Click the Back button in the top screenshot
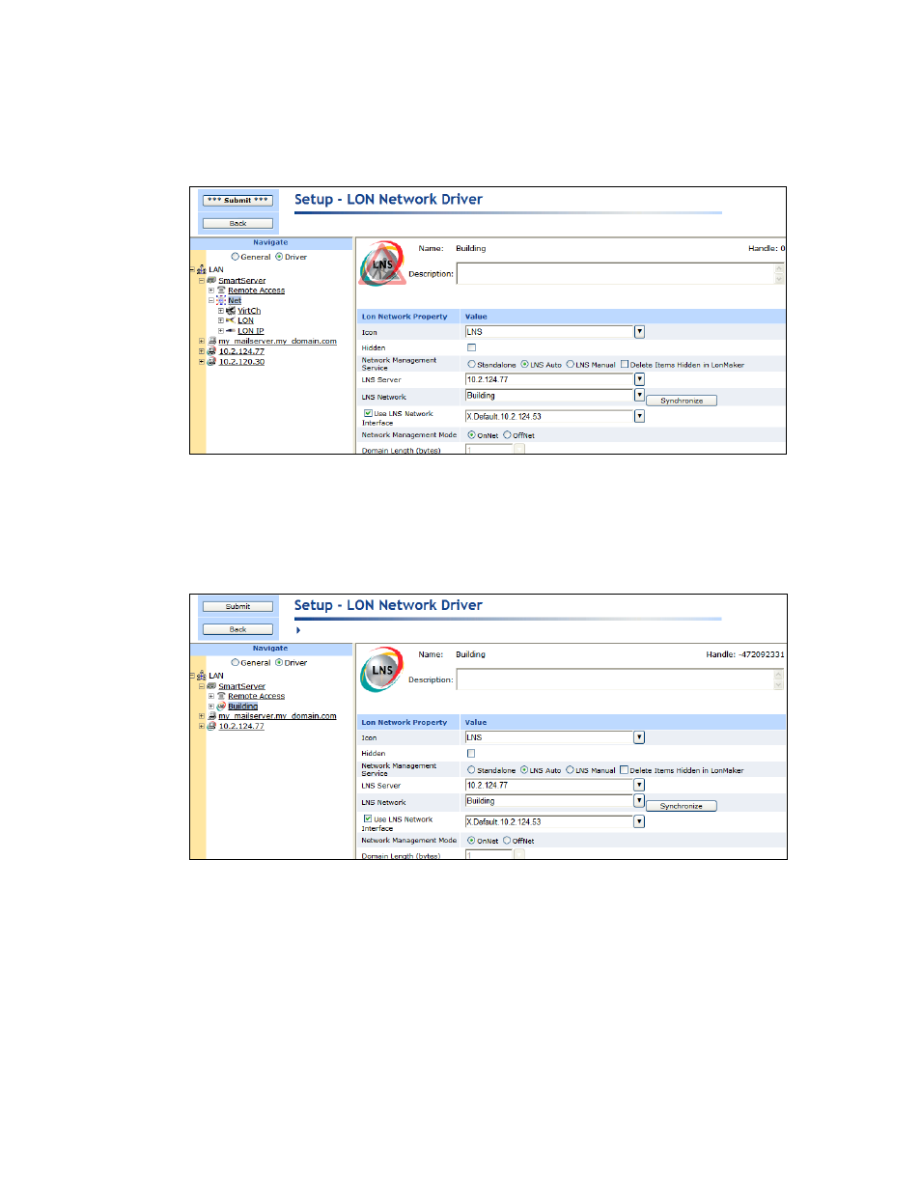This screenshot has height=1192, width=921. (237, 223)
